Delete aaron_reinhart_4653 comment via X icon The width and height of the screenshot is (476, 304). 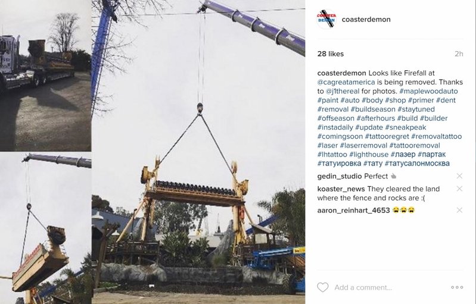tap(459, 210)
